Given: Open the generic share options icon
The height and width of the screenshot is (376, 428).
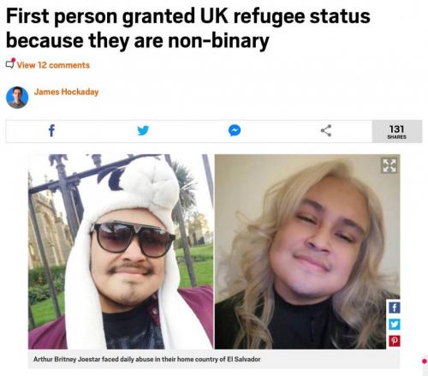Looking at the screenshot, I should [326, 131].
